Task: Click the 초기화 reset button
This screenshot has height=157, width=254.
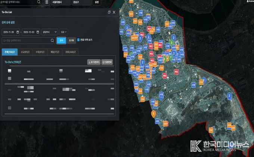Action: point(71,40)
